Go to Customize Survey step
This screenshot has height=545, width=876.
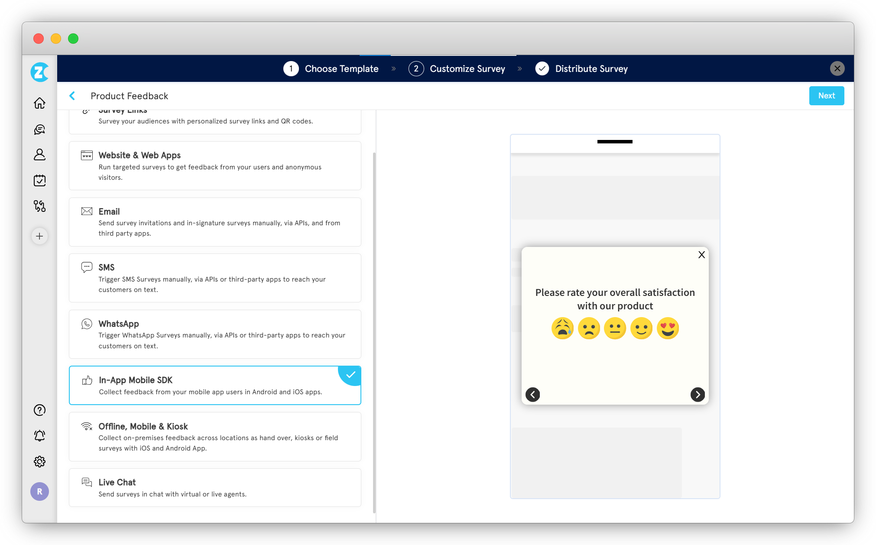click(x=457, y=68)
